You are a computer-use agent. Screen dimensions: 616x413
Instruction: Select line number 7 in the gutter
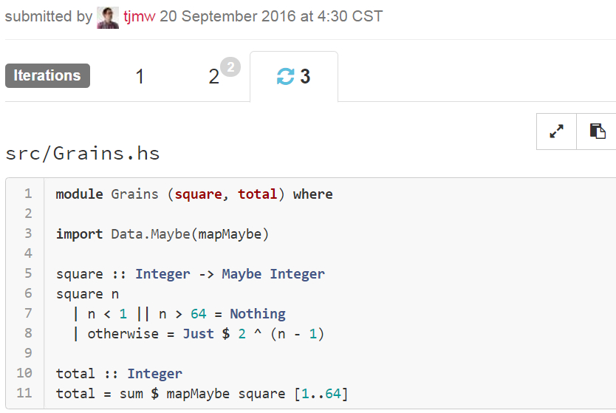[x=27, y=314]
